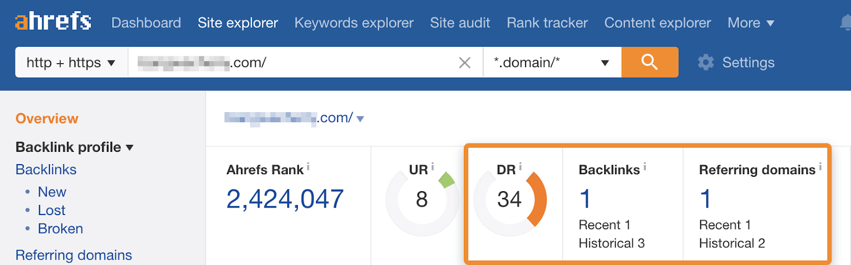Expand the More menu in navigation

pos(750,23)
